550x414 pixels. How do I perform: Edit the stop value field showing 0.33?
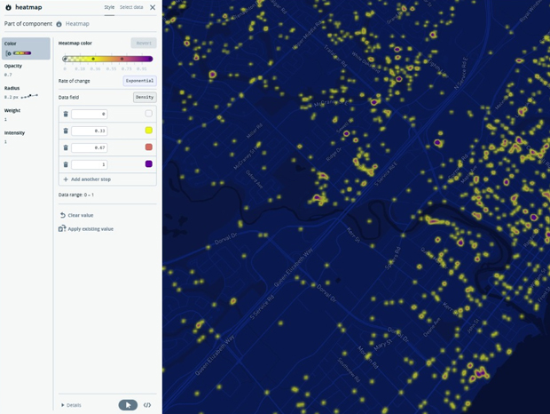point(90,131)
